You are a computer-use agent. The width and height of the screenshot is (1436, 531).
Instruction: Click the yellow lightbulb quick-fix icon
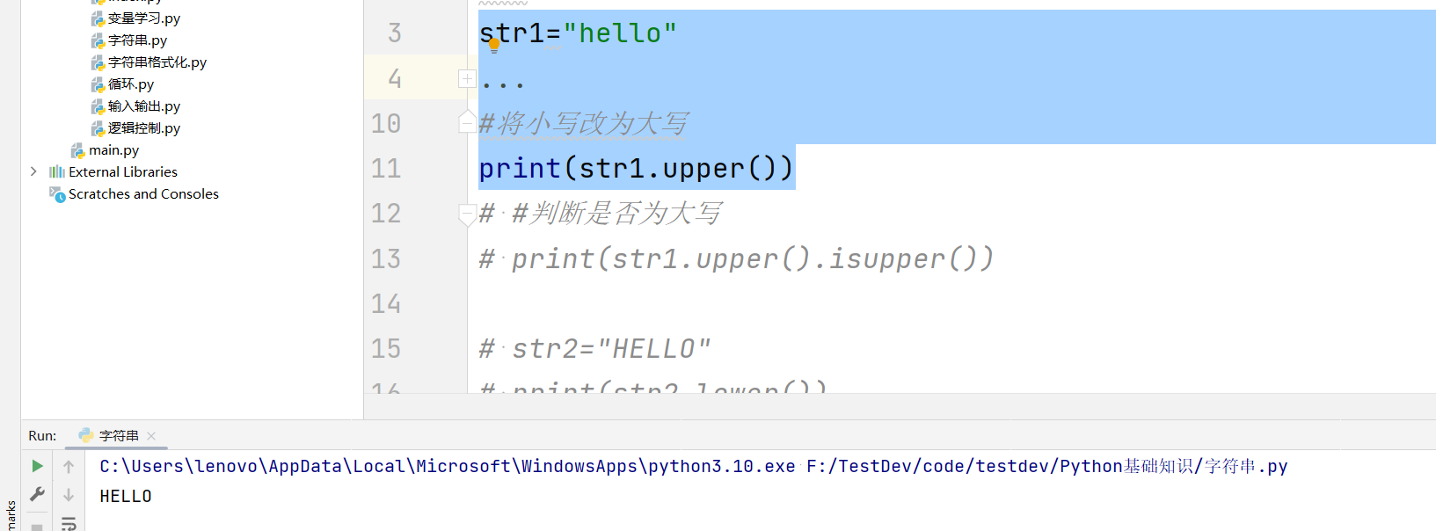coord(494,45)
